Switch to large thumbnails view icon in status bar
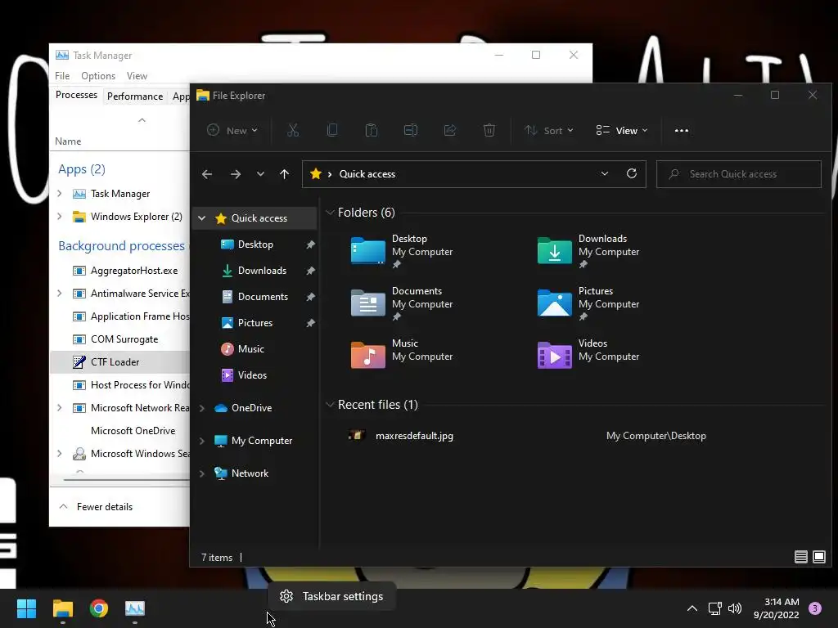 (x=818, y=557)
